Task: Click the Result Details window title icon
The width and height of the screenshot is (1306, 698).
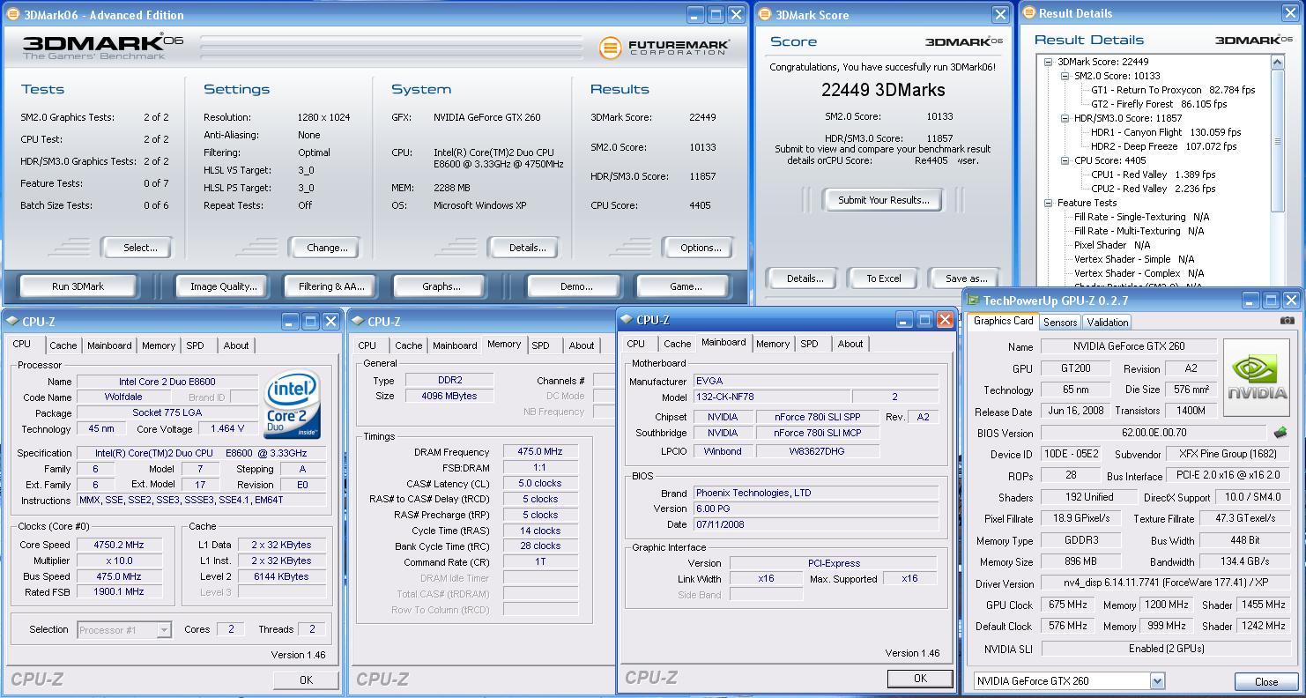Action: pos(1029,13)
